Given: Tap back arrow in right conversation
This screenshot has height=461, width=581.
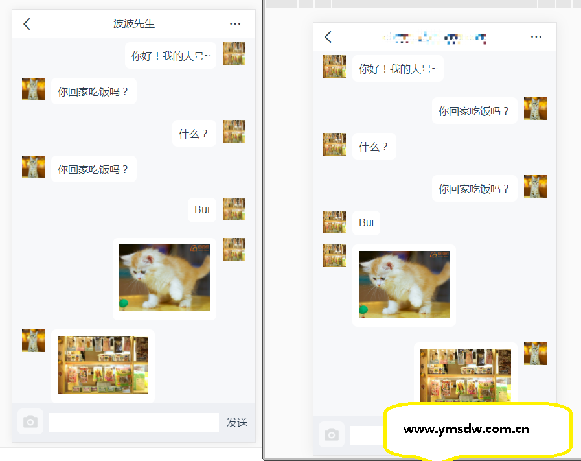Looking at the screenshot, I should [x=328, y=37].
